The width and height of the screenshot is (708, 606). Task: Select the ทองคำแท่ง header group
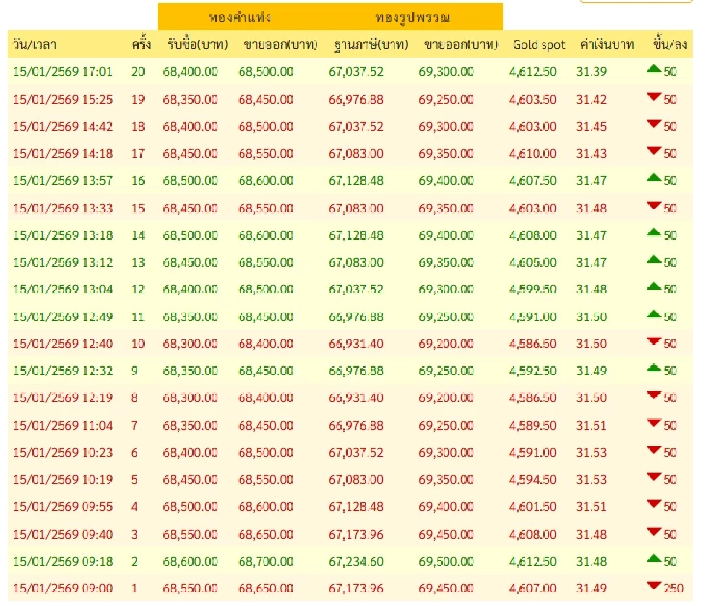click(240, 17)
